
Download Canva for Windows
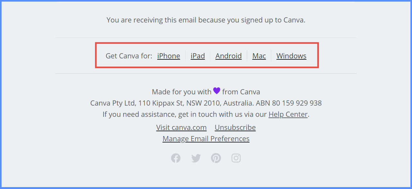[291, 56]
